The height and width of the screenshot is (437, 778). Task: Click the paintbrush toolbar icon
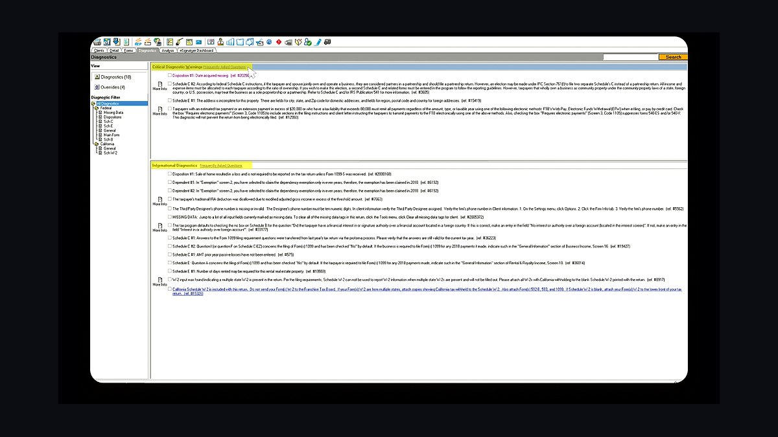click(180, 42)
